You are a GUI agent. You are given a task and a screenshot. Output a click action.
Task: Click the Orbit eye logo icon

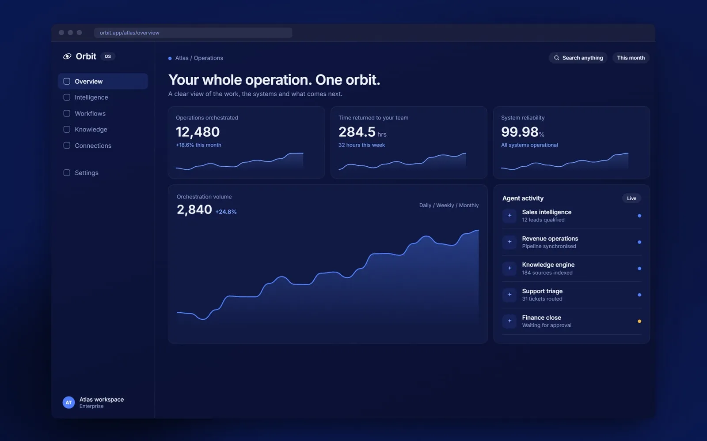tap(67, 56)
